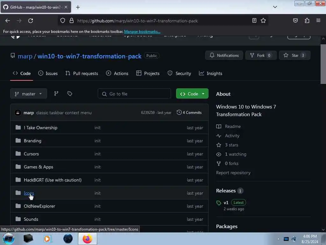Click Report repository link
This screenshot has height=245, width=326.
tap(233, 173)
